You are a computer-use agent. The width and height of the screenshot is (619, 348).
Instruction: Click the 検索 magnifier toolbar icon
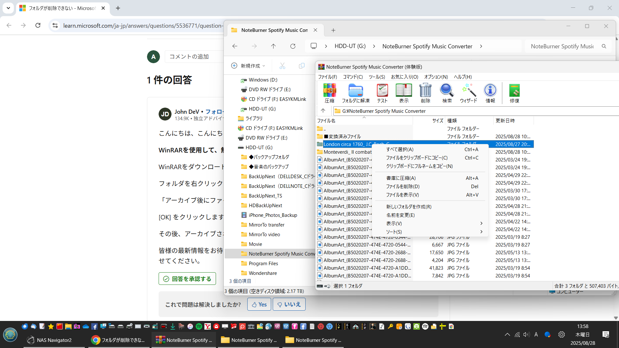pos(447,93)
